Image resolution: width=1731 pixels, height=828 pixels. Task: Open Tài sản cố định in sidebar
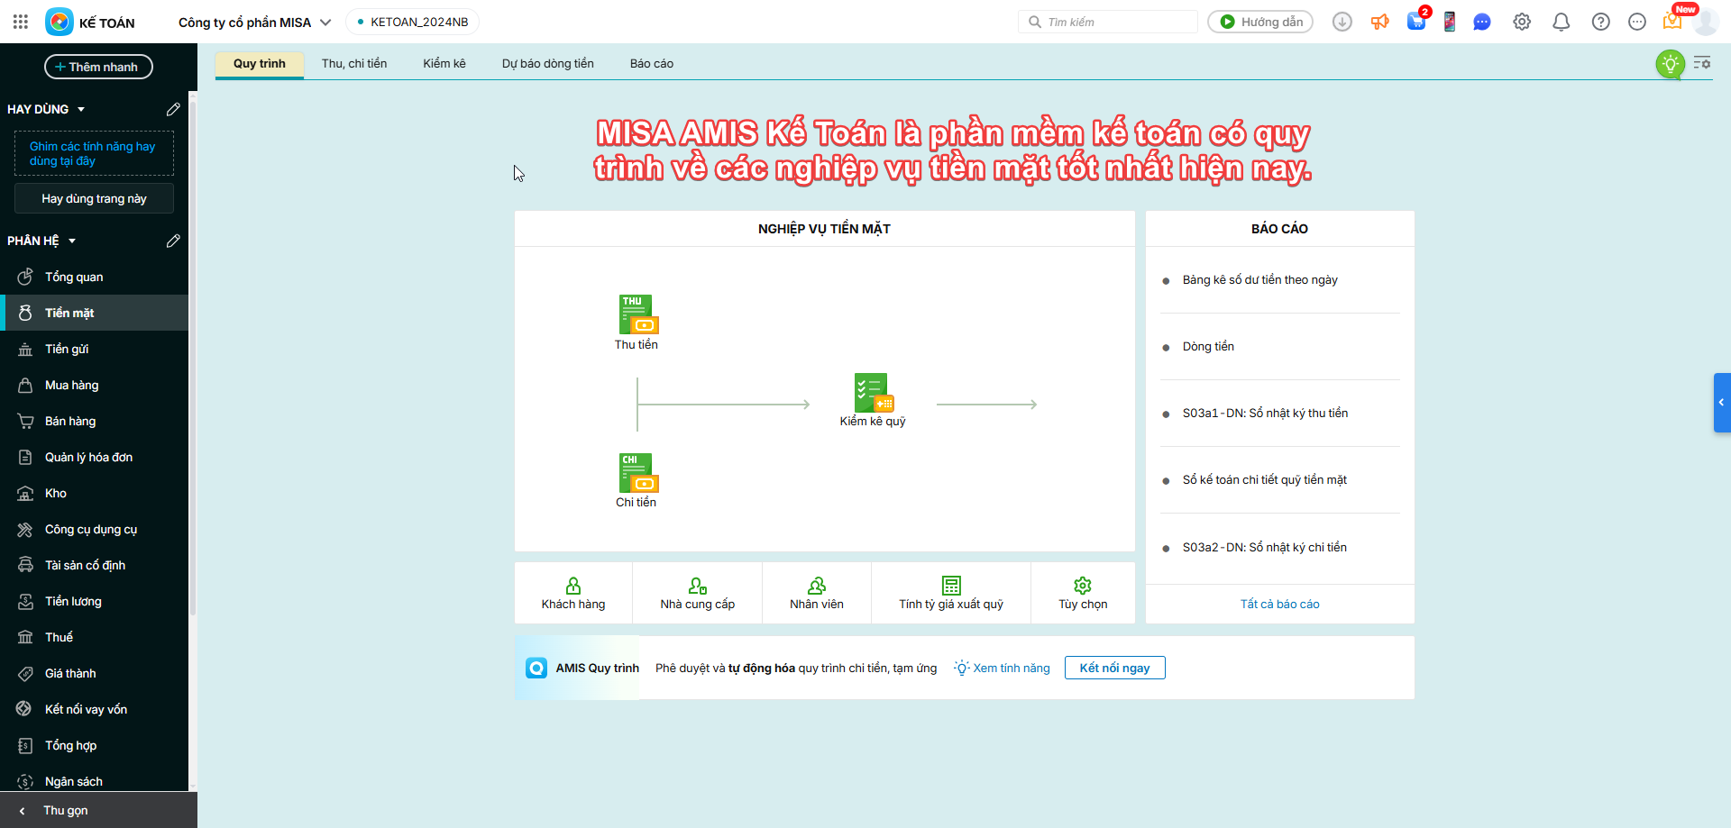(x=94, y=565)
